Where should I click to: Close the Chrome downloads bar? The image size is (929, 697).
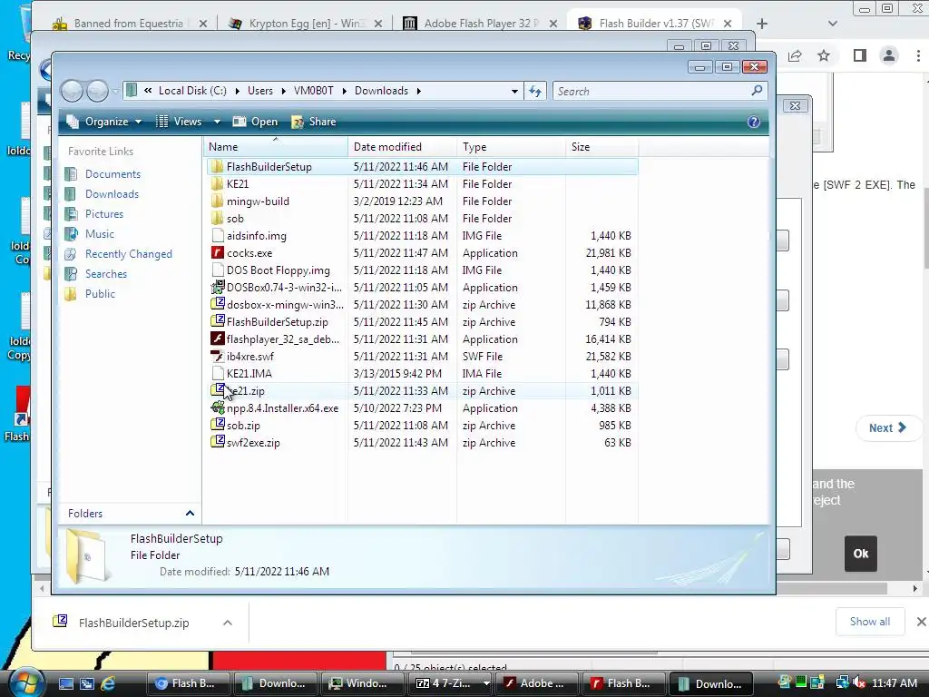921,621
